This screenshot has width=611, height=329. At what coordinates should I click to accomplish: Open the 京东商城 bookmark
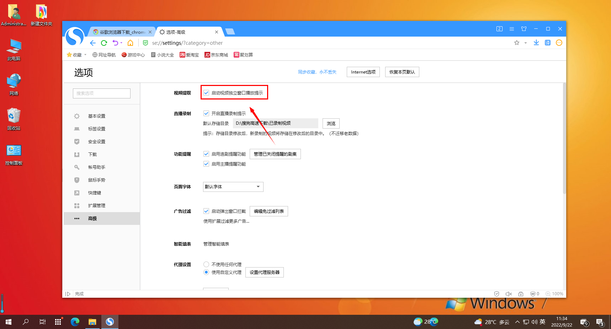[216, 55]
